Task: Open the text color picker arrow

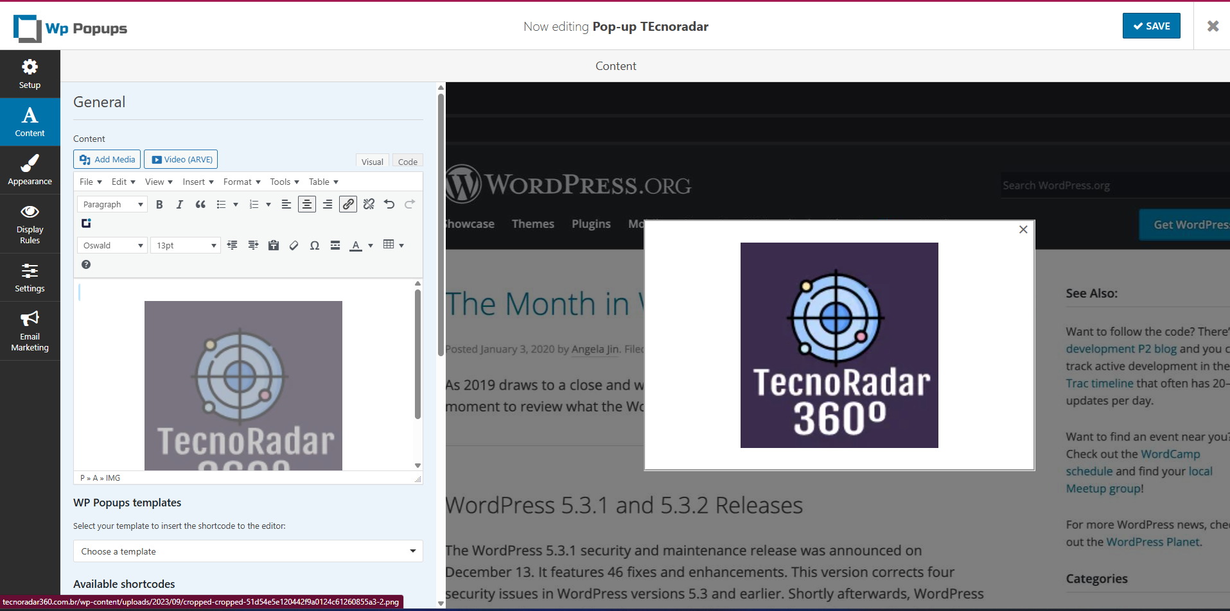Action: coord(371,246)
